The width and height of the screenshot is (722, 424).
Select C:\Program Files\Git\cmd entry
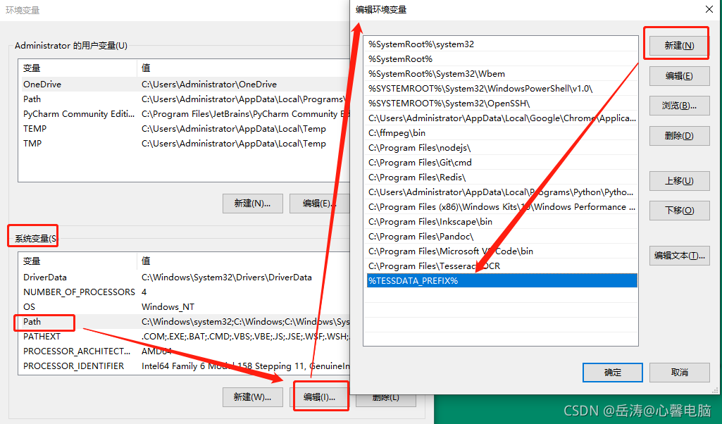pos(502,163)
